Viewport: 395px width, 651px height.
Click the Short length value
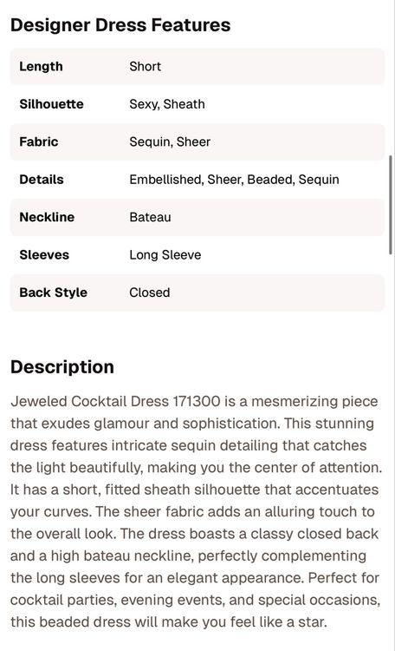(145, 67)
